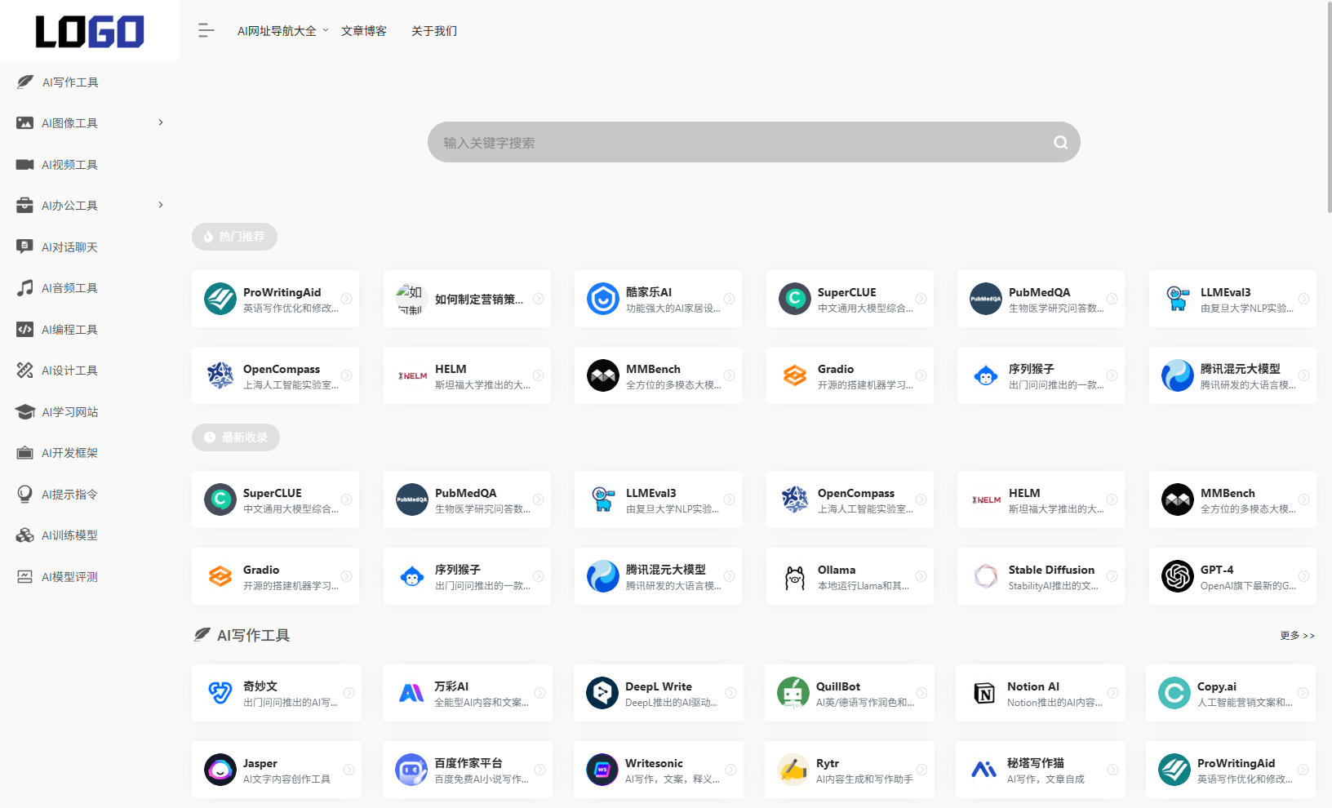This screenshot has height=808, width=1332.
Task: Click the 如何制定营销策 card title
Action: 479,300
